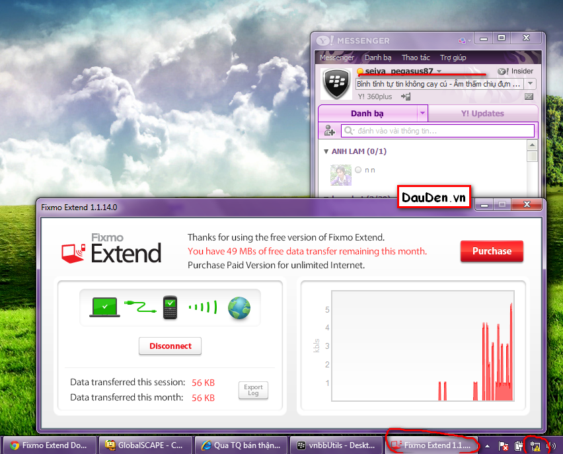The image size is (563, 454).
Task: Open the status dropdown next to seiya_pegasus87
Action: coord(439,71)
